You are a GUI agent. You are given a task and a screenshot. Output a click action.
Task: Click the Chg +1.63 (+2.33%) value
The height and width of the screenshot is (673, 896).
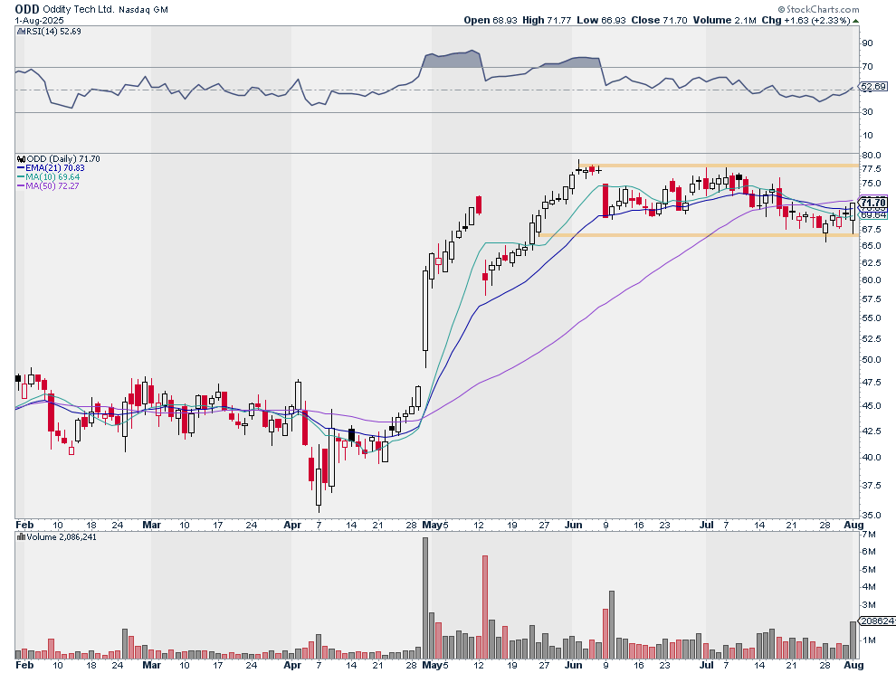point(806,20)
